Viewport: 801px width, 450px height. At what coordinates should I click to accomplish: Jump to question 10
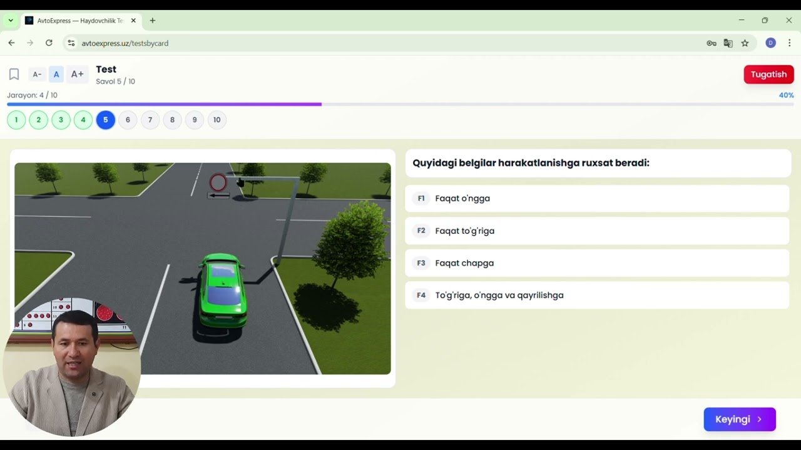coord(217,120)
